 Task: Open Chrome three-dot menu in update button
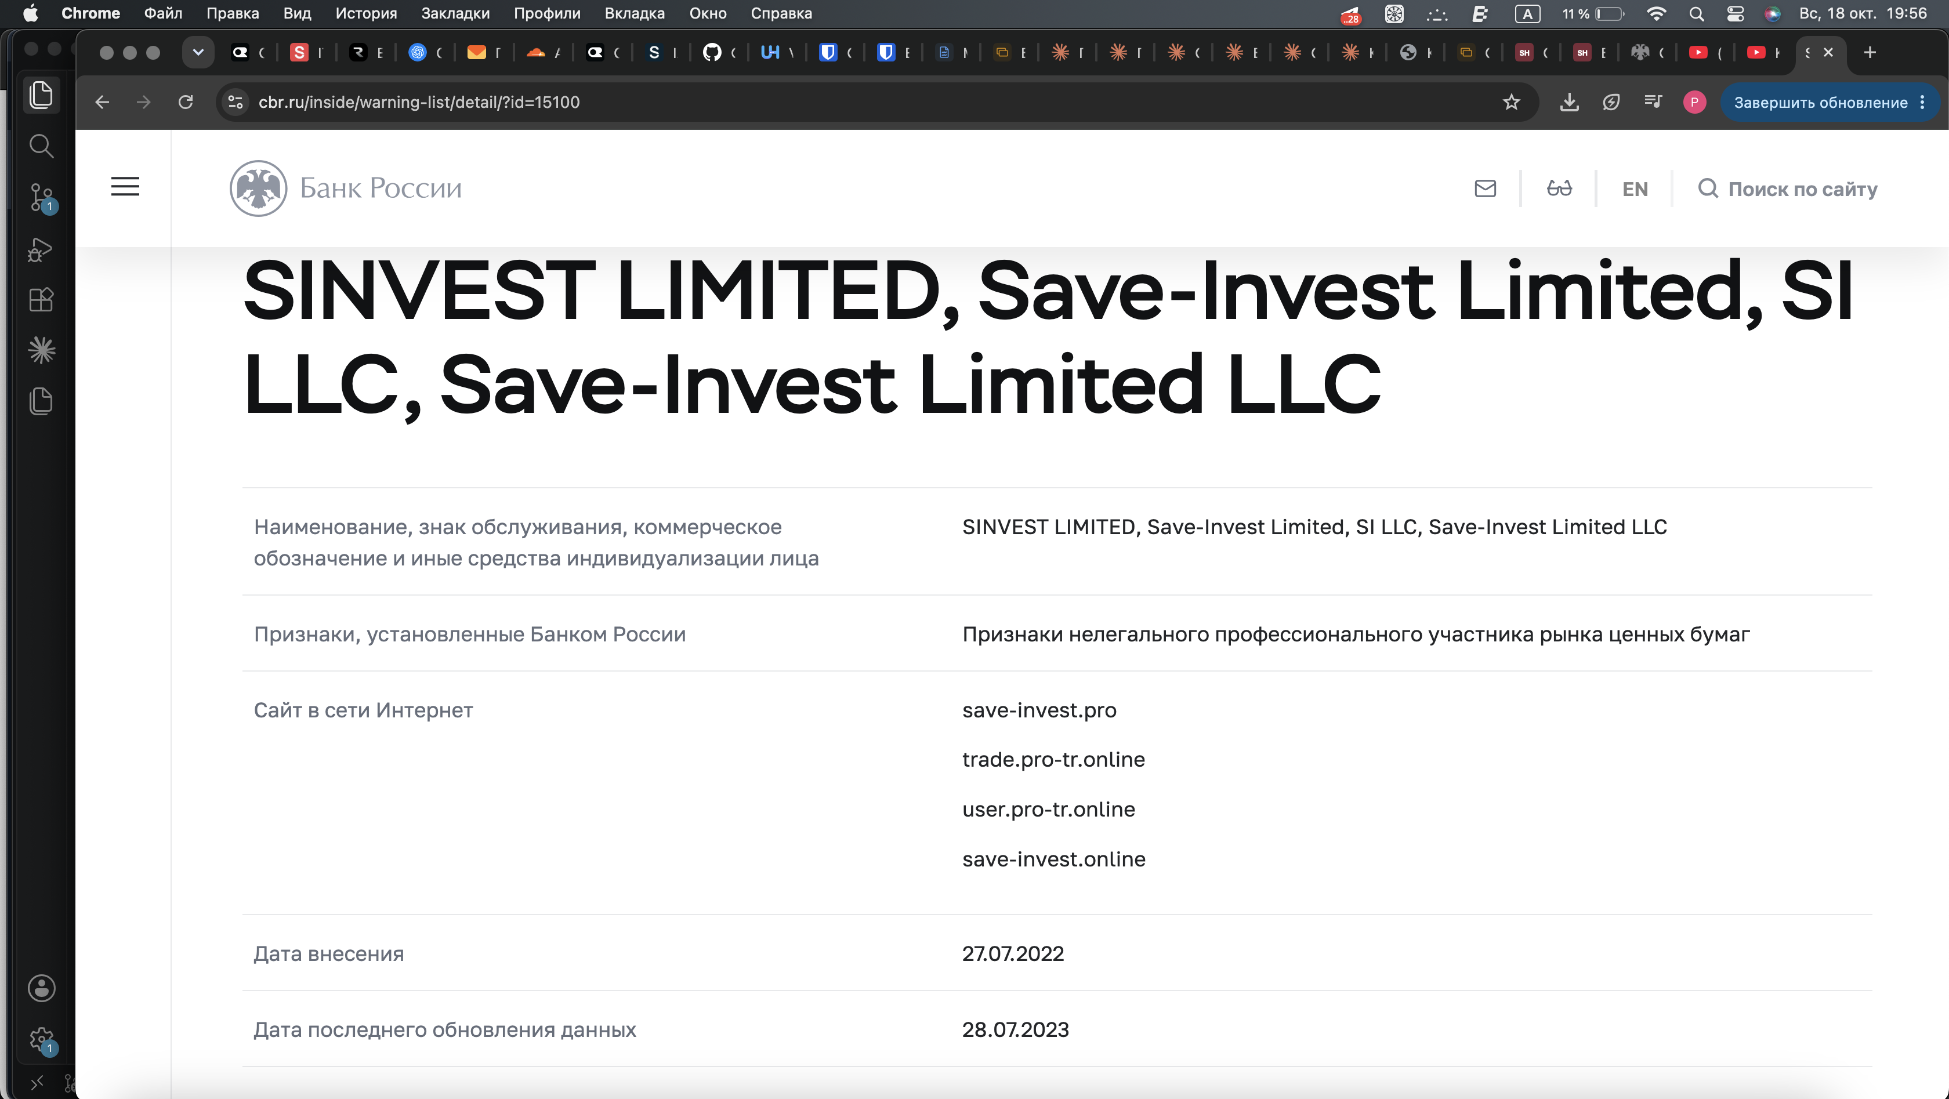(1922, 102)
